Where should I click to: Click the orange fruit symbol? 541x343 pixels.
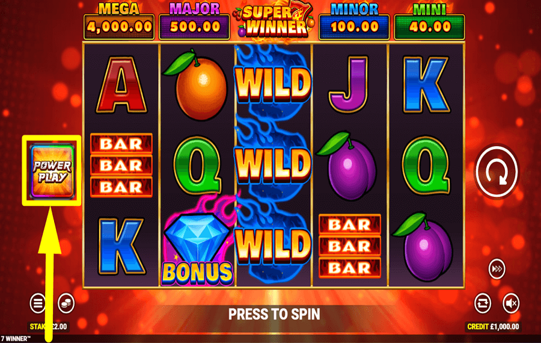point(197,85)
